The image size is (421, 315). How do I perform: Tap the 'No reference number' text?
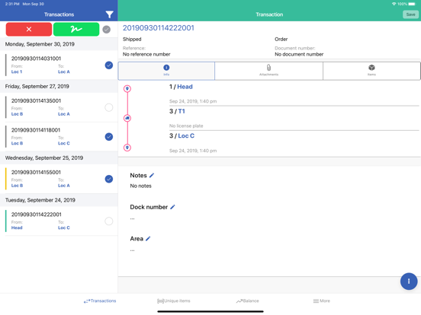tap(146, 54)
